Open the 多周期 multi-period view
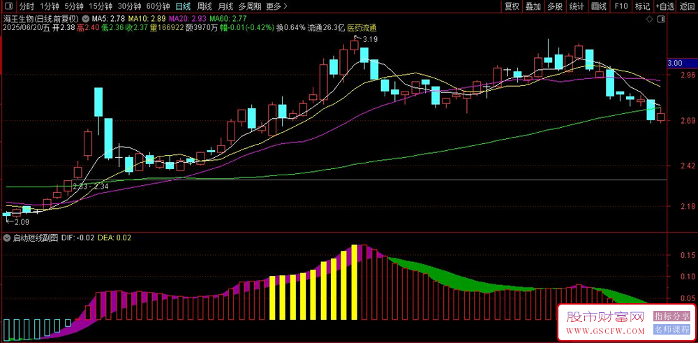 point(250,6)
